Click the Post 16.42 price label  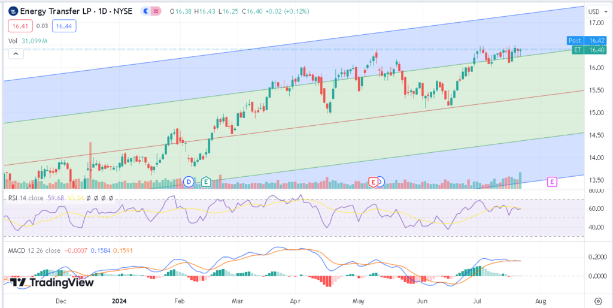tap(587, 40)
